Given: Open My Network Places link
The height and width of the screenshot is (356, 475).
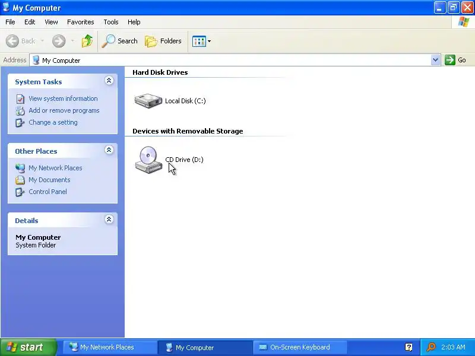Looking at the screenshot, I should 55,168.
